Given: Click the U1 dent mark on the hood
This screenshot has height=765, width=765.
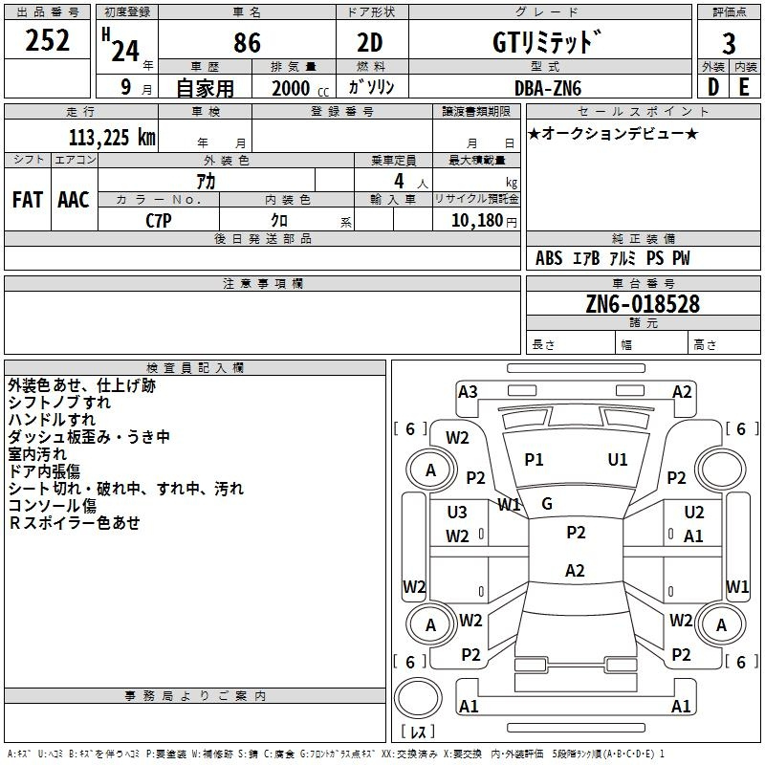Looking at the screenshot, I should (618, 460).
